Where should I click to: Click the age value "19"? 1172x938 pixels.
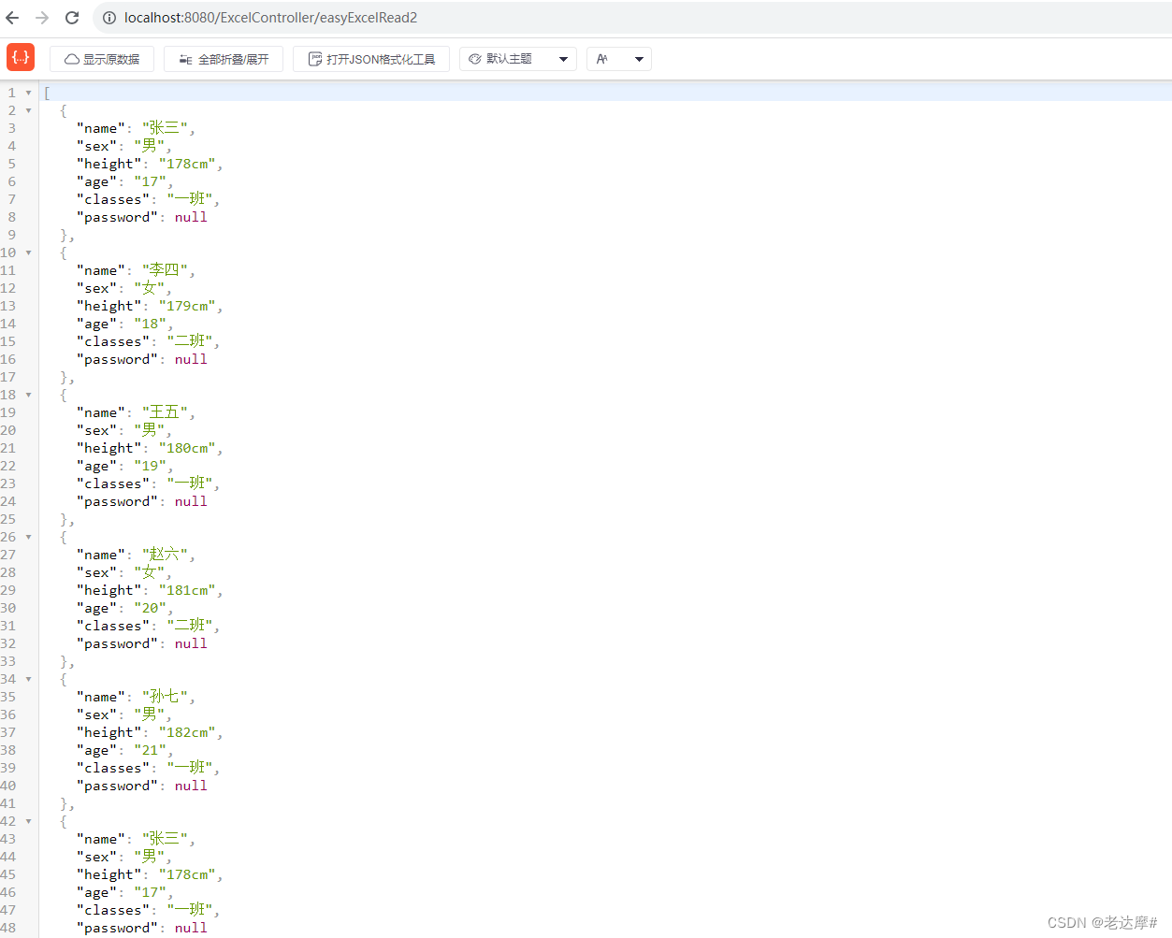point(151,466)
